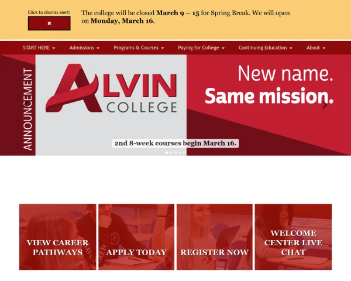This screenshot has height=281, width=351.
Task: Open the Programs & Courses menu
Action: click(139, 48)
